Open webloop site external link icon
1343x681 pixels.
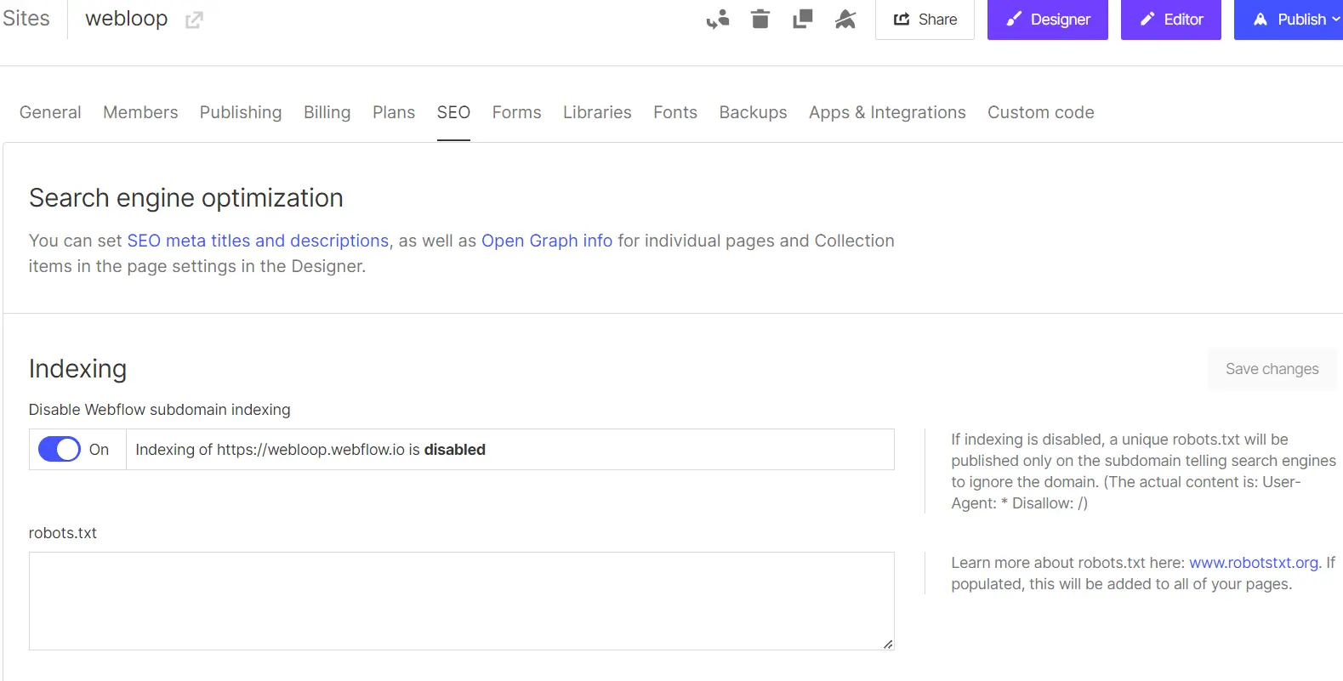pyautogui.click(x=194, y=20)
